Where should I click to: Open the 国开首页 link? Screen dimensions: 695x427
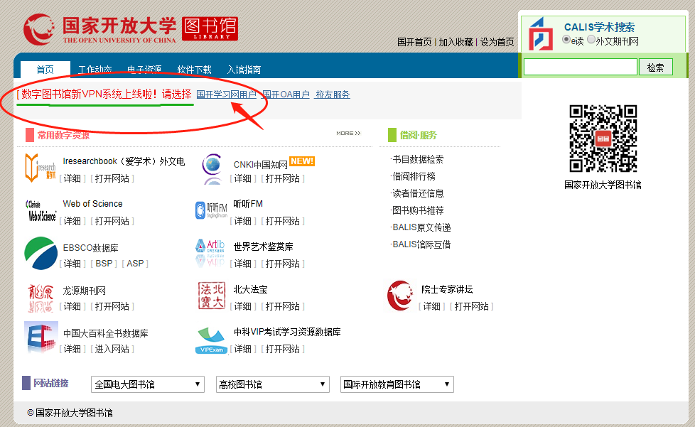pyautogui.click(x=414, y=42)
